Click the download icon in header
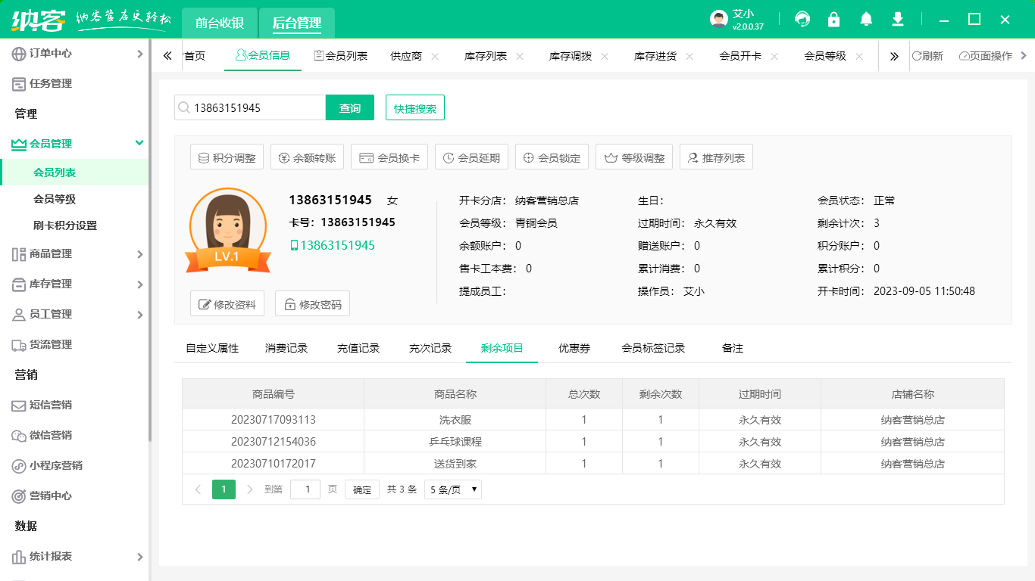 click(898, 20)
